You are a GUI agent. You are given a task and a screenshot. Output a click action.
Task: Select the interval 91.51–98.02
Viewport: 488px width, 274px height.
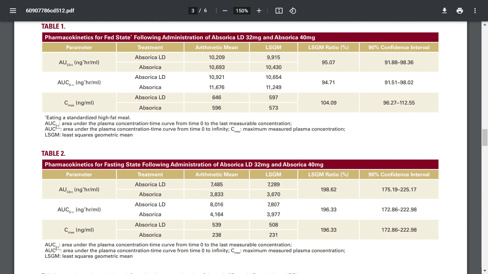(399, 82)
